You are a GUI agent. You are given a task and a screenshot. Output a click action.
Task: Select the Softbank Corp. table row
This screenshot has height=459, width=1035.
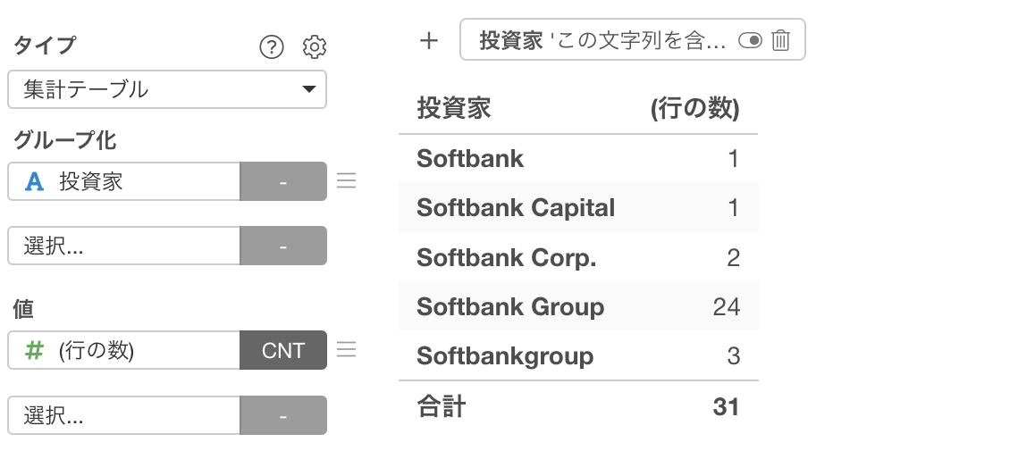578,257
